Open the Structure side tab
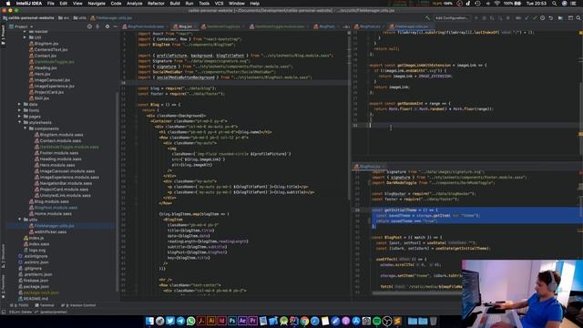 (3, 257)
